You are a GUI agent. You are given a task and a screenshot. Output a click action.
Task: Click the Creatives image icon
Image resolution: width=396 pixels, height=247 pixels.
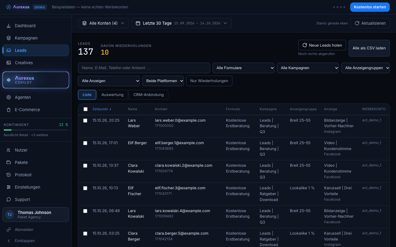9,63
